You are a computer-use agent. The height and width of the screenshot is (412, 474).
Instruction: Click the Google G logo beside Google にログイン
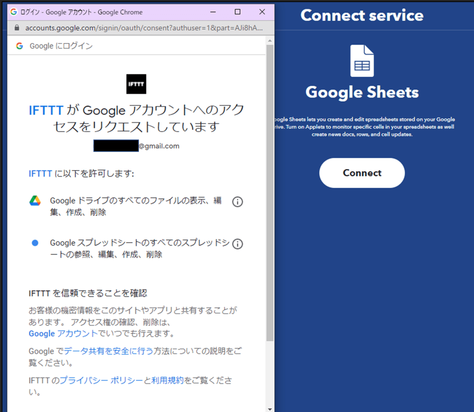point(20,46)
